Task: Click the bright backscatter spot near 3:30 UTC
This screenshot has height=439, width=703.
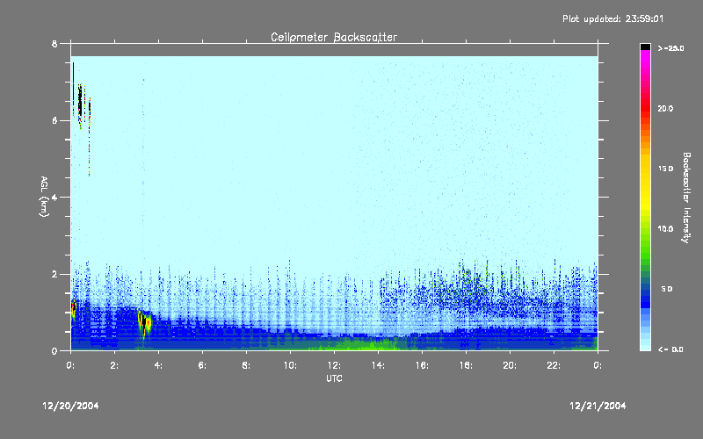Action: [145, 321]
